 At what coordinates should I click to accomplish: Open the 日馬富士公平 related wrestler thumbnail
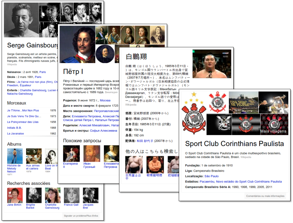134,165
